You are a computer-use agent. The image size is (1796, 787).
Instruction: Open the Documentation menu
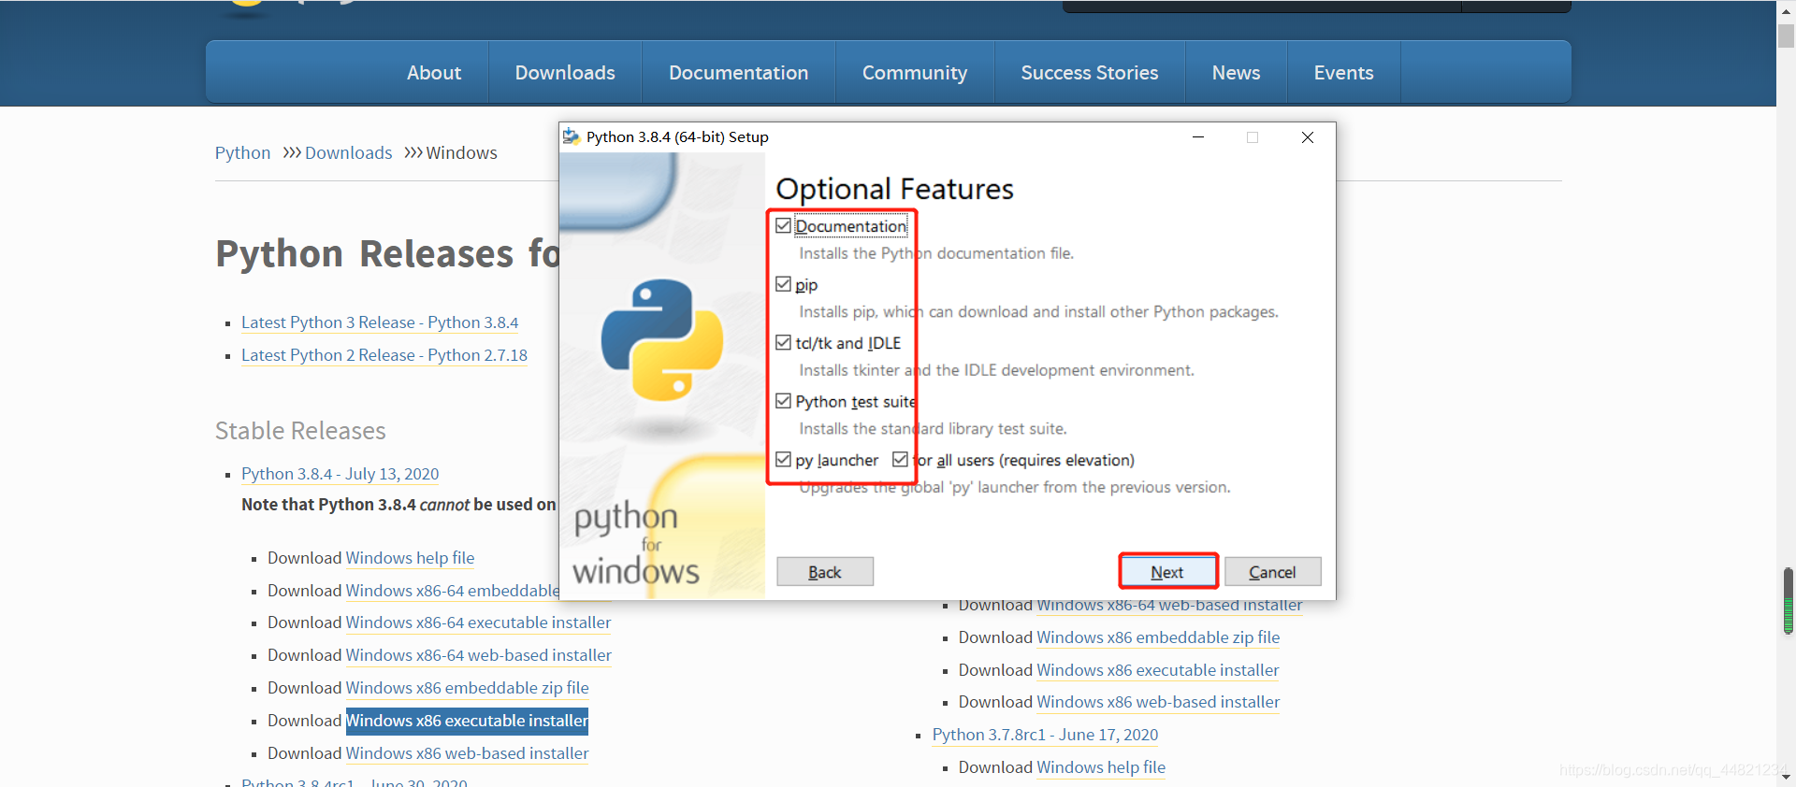coord(738,72)
